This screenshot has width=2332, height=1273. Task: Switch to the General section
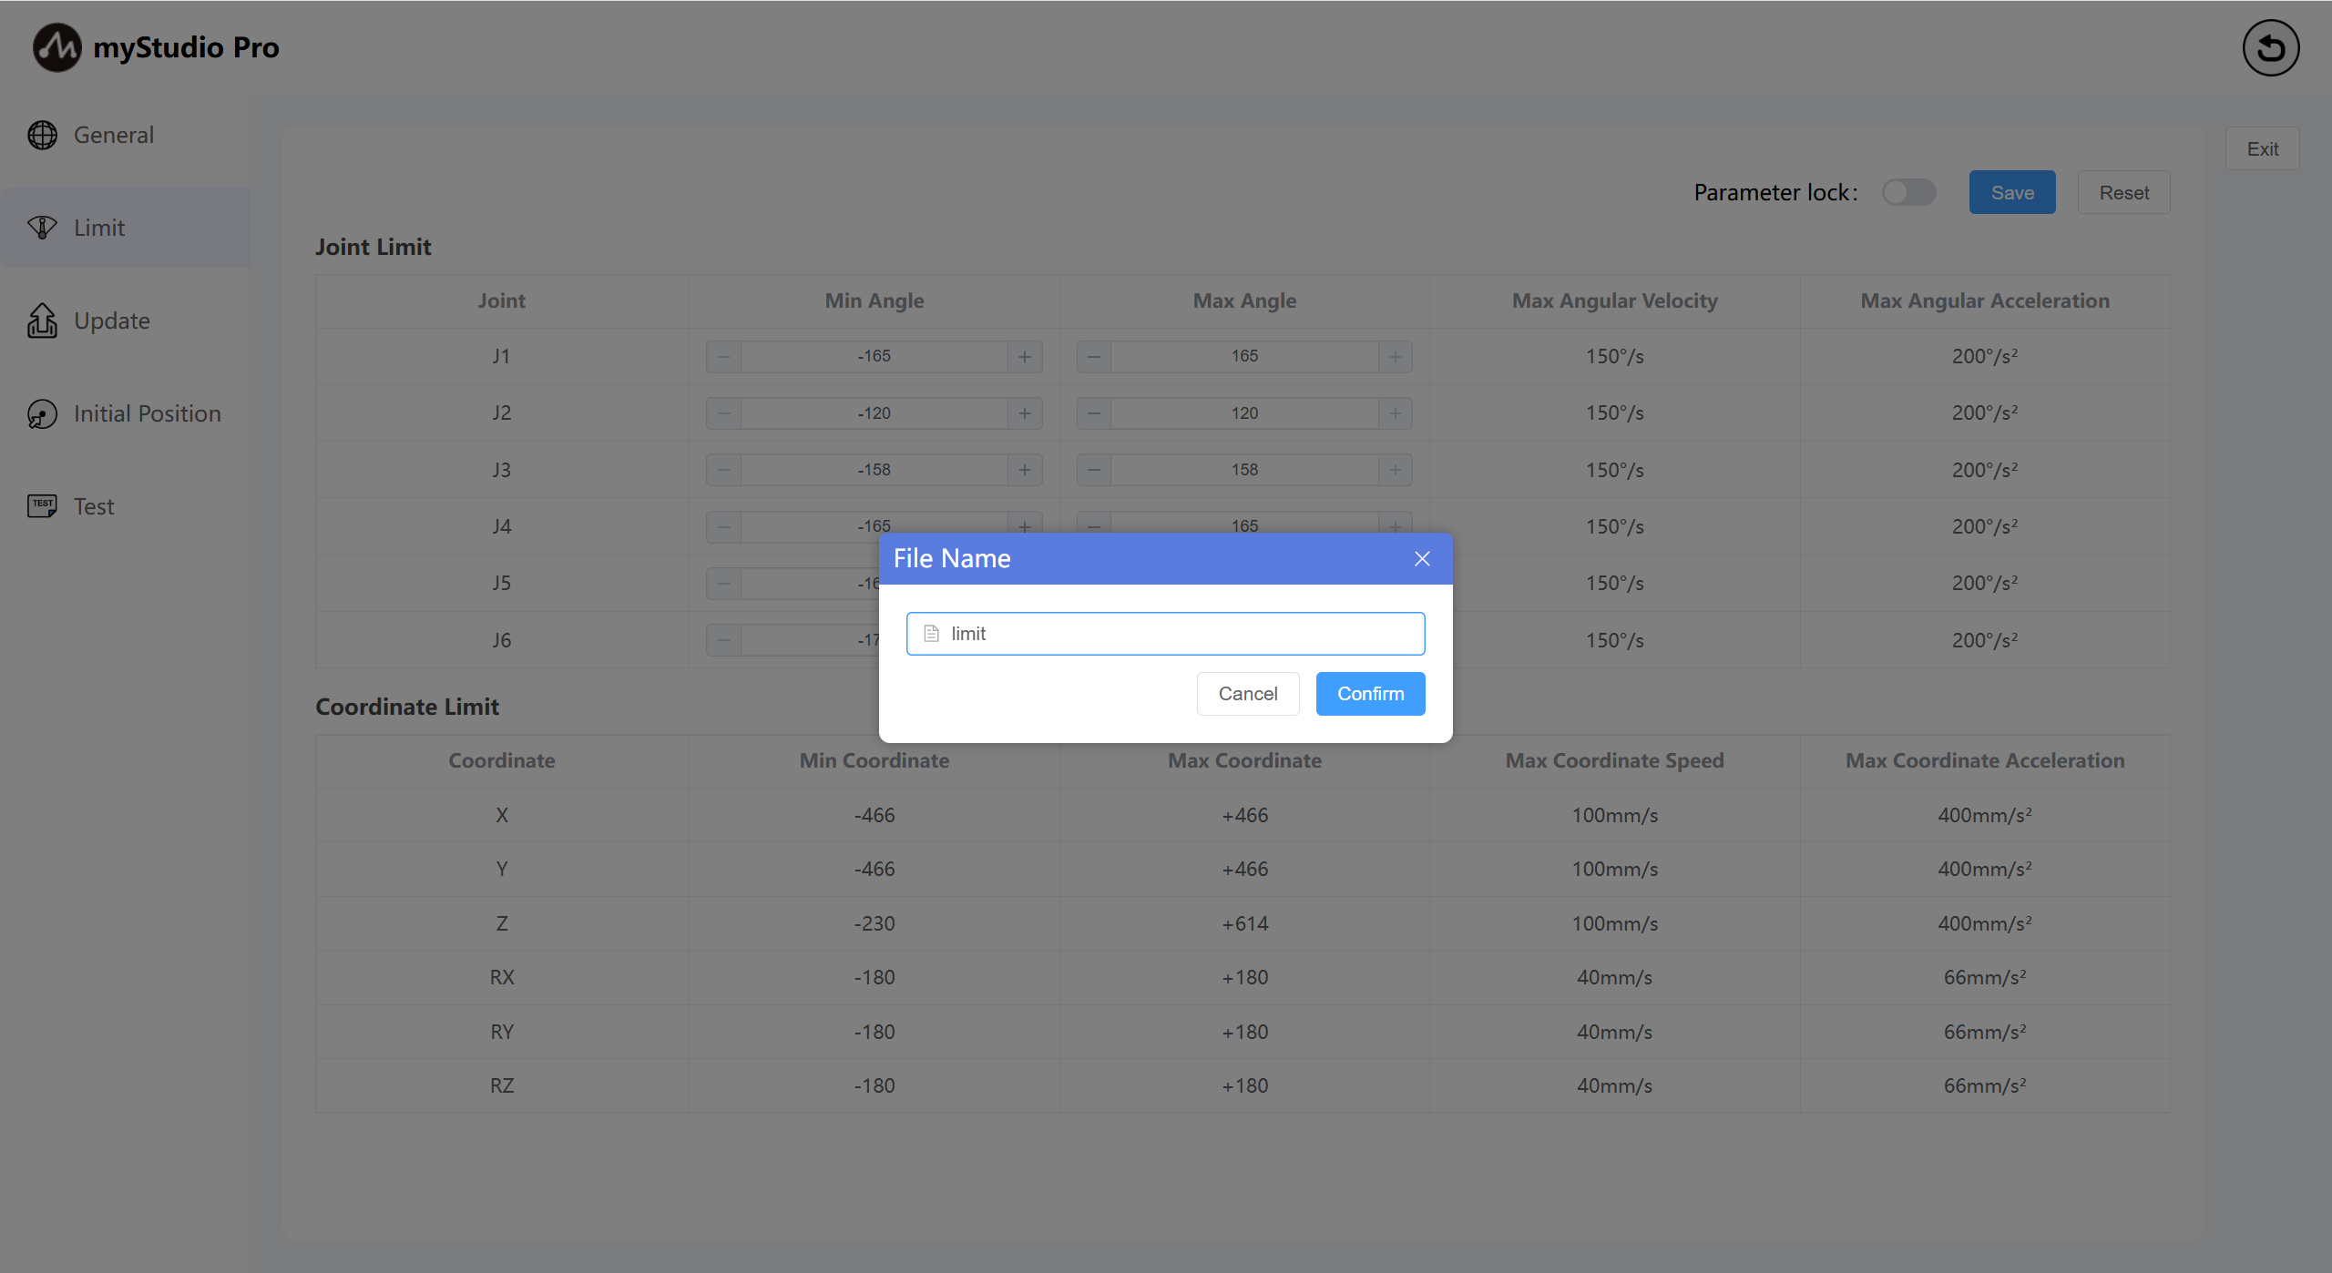(113, 135)
